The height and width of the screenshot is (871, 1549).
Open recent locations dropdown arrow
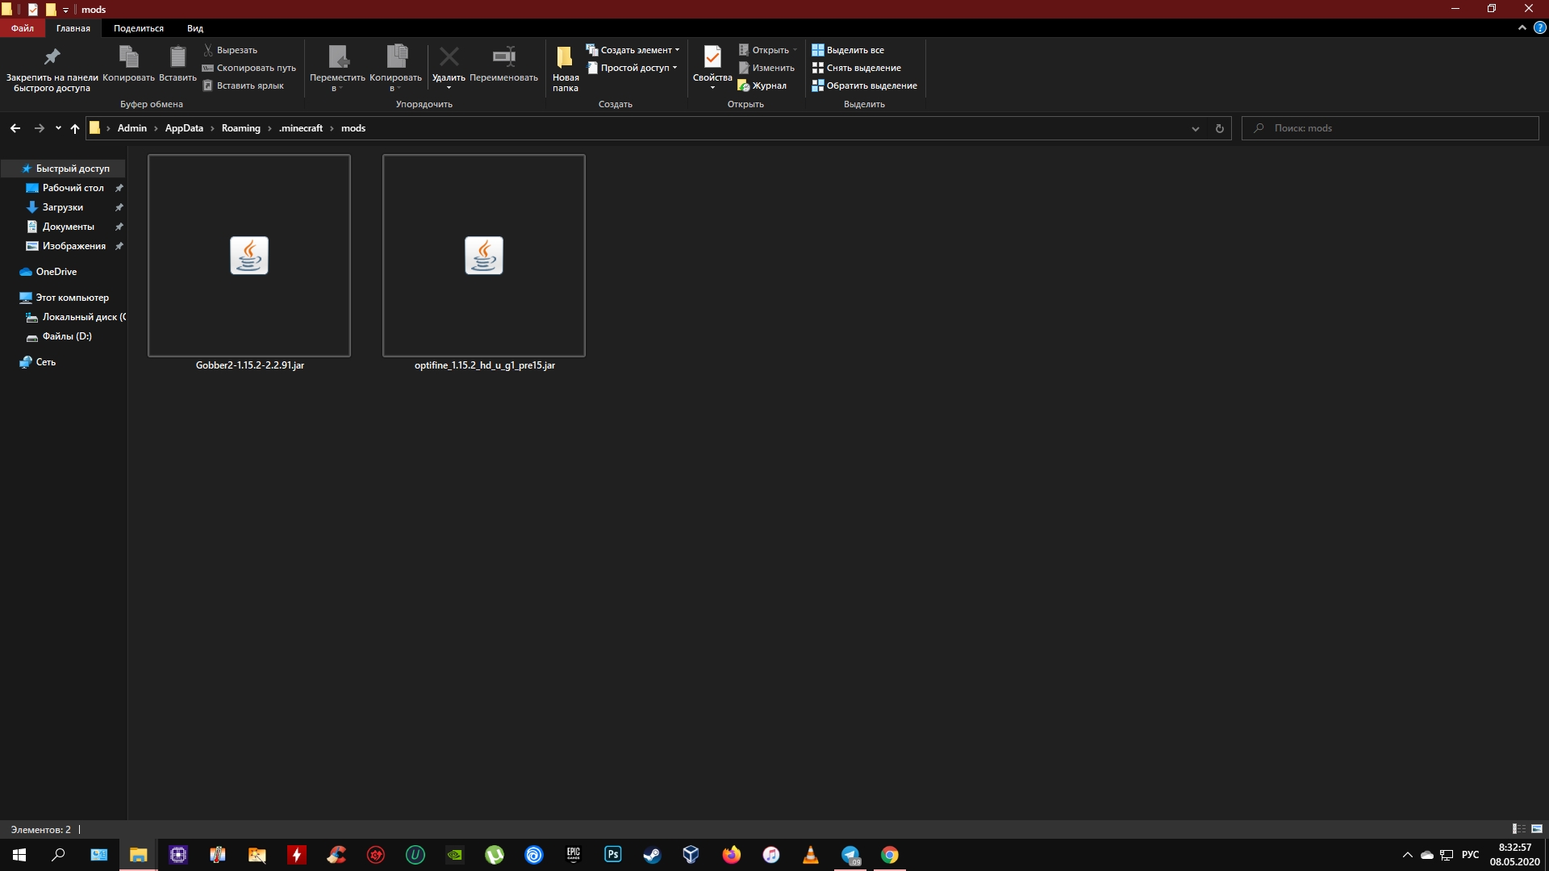pyautogui.click(x=58, y=128)
